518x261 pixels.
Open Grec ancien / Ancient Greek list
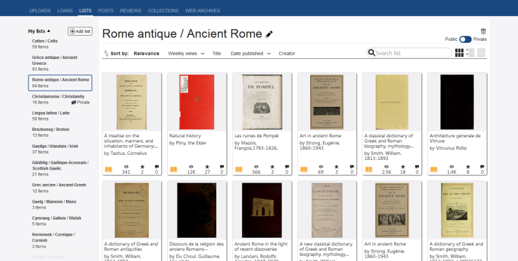click(60, 188)
